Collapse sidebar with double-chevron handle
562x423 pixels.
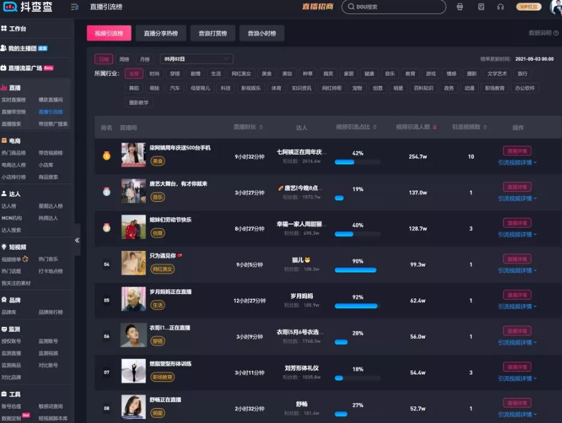click(77, 240)
